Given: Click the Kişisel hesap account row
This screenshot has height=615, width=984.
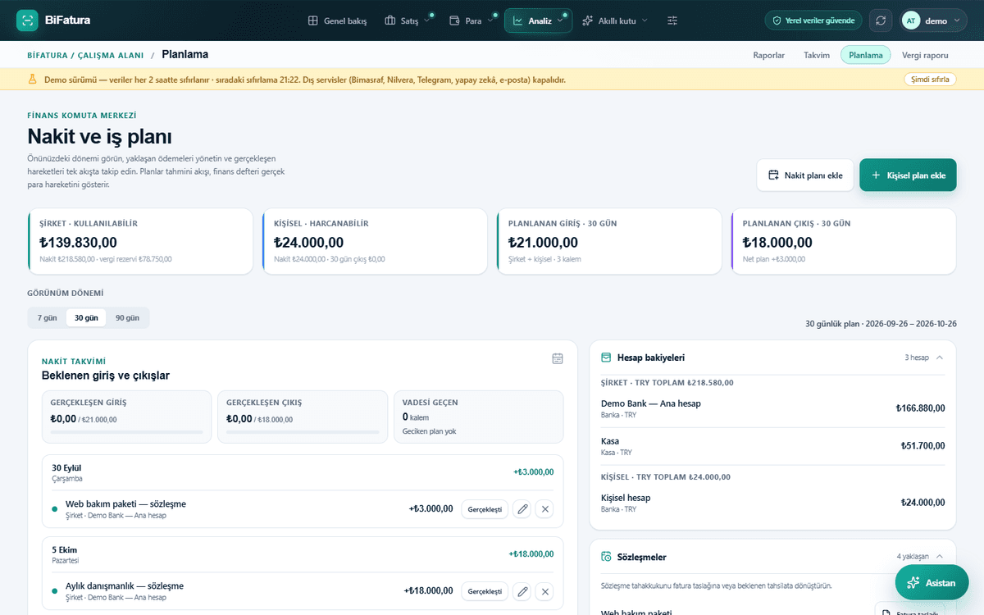Looking at the screenshot, I should [x=773, y=503].
